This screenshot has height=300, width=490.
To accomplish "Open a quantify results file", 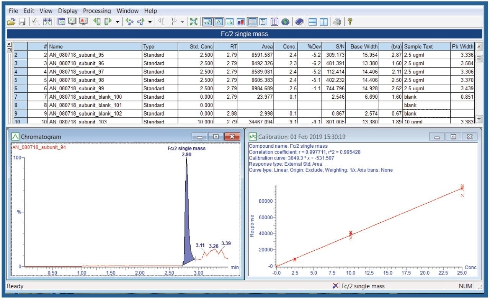I will click(x=11, y=22).
